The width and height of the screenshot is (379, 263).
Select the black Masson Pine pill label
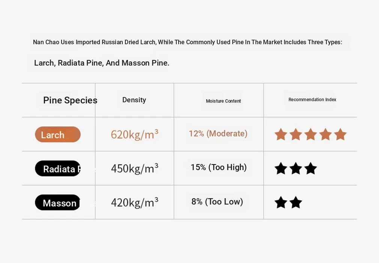[x=58, y=203]
